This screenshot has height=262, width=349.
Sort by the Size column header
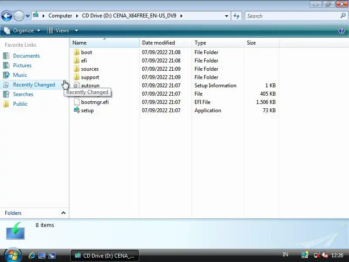pos(261,42)
